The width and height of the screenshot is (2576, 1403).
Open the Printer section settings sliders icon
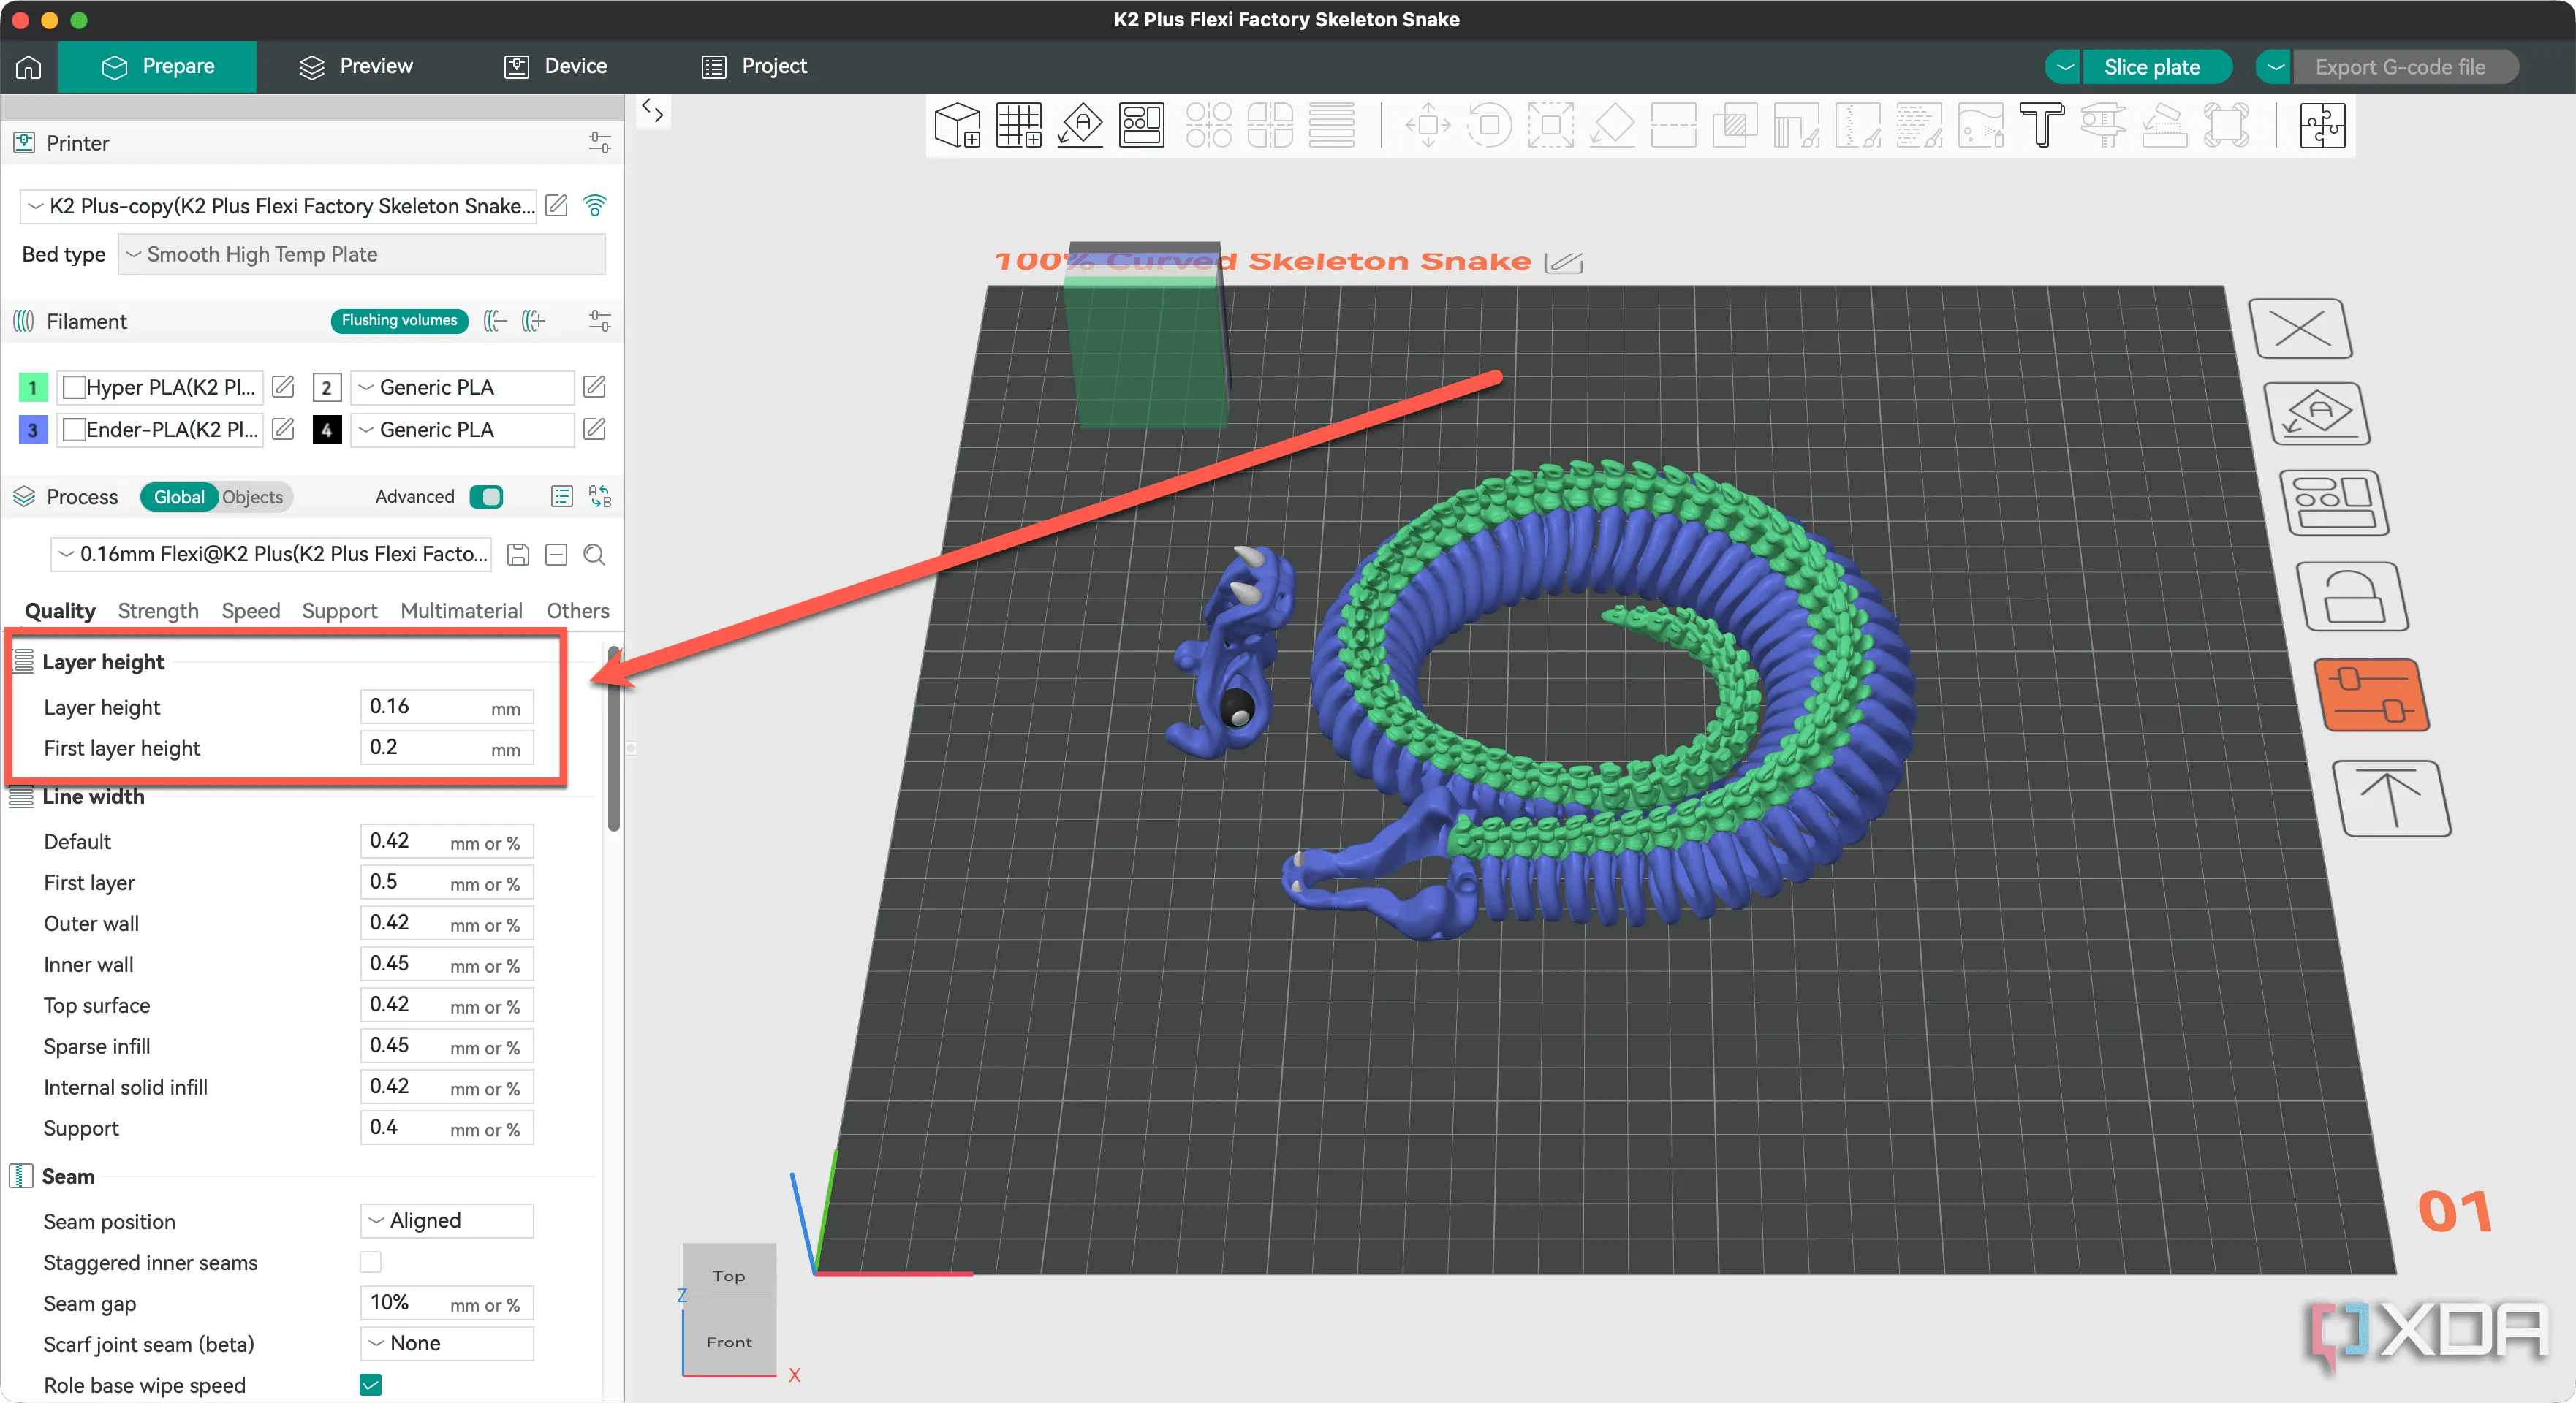pyautogui.click(x=600, y=143)
